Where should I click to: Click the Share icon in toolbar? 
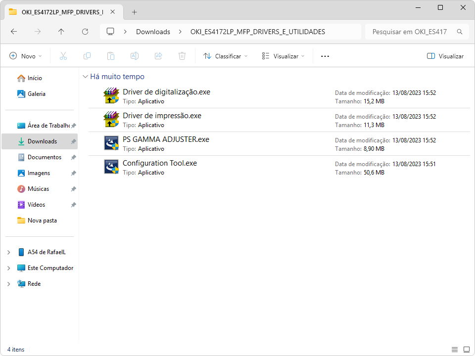click(x=158, y=56)
